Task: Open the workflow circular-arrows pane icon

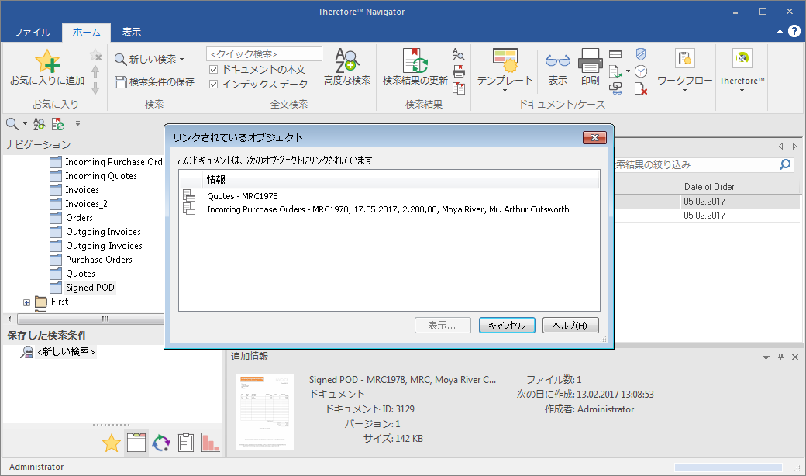Action: 161,443
